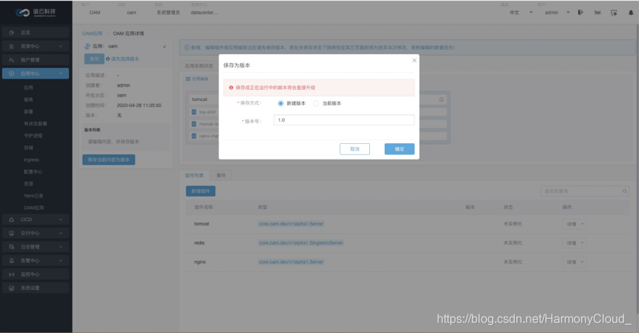Open 守护进程 in sidebar submenu
The width and height of the screenshot is (639, 333).
[33, 136]
